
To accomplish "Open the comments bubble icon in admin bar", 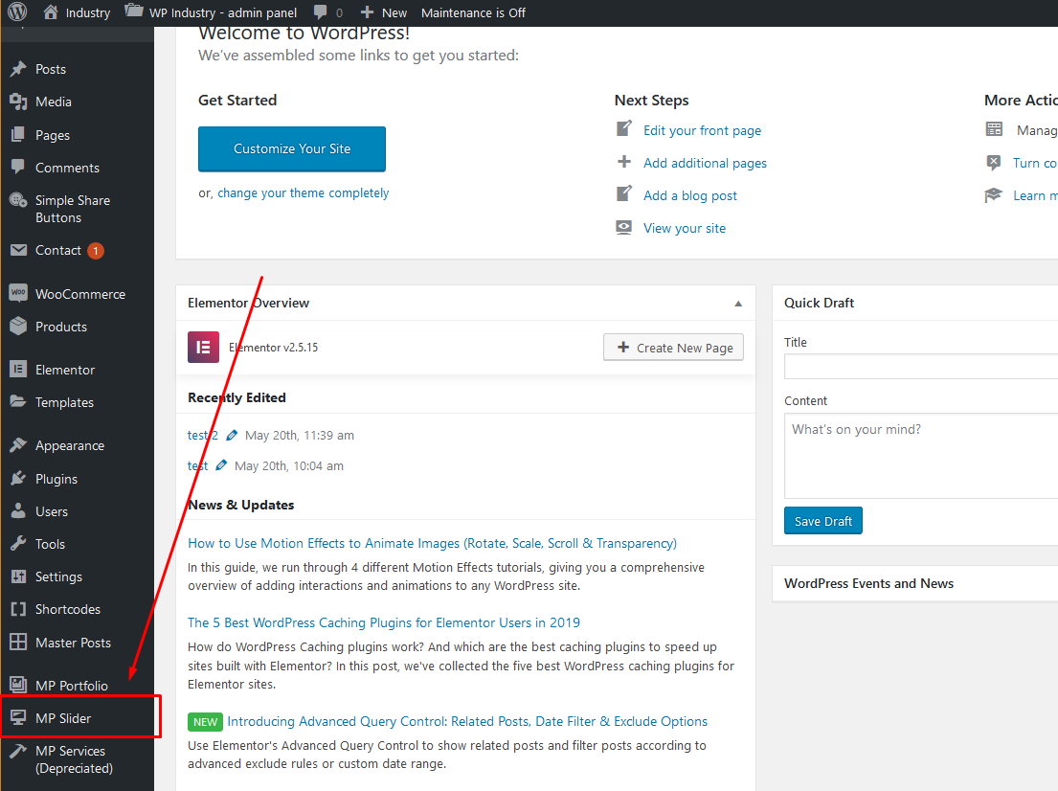I will coord(322,12).
